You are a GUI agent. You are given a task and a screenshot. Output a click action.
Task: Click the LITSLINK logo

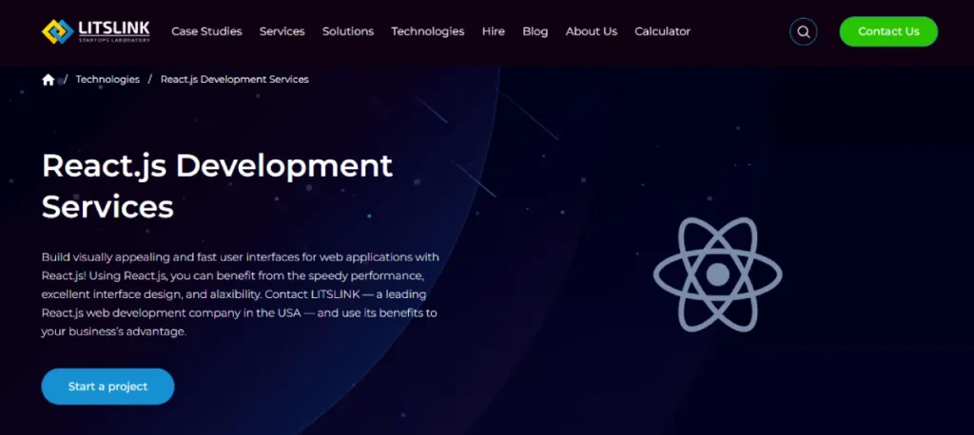point(96,31)
